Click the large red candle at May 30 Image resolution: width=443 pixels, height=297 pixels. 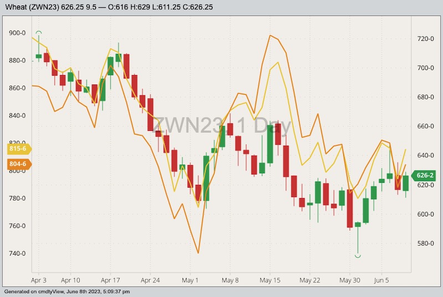click(x=350, y=209)
